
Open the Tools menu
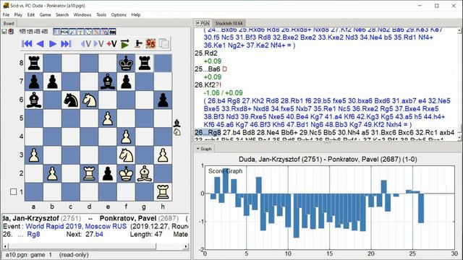(x=101, y=14)
